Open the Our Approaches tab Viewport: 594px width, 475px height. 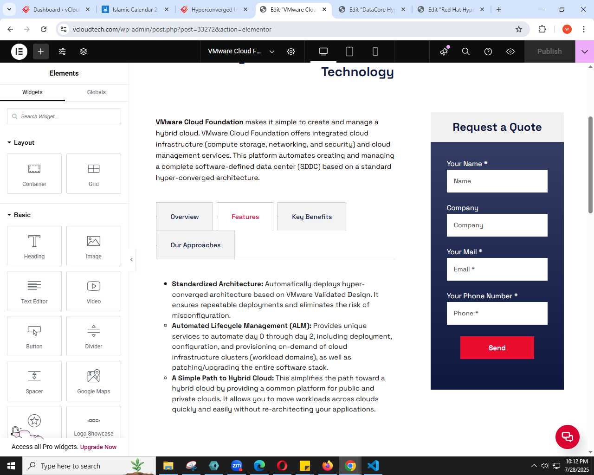pos(195,245)
